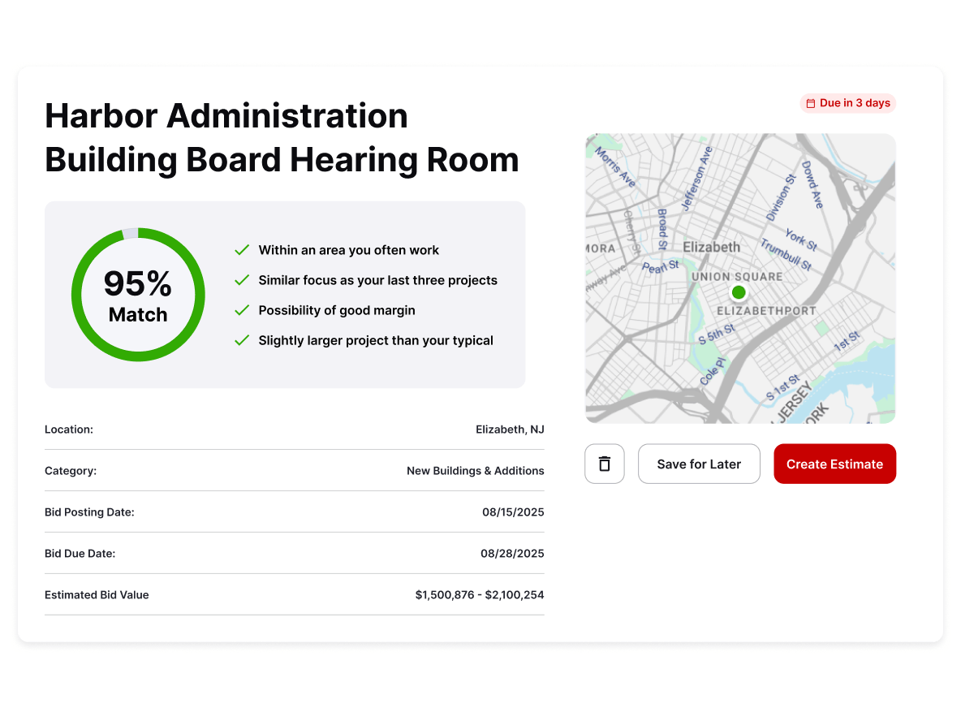Click the green location pin on map
This screenshot has height=708, width=961.
pos(738,292)
